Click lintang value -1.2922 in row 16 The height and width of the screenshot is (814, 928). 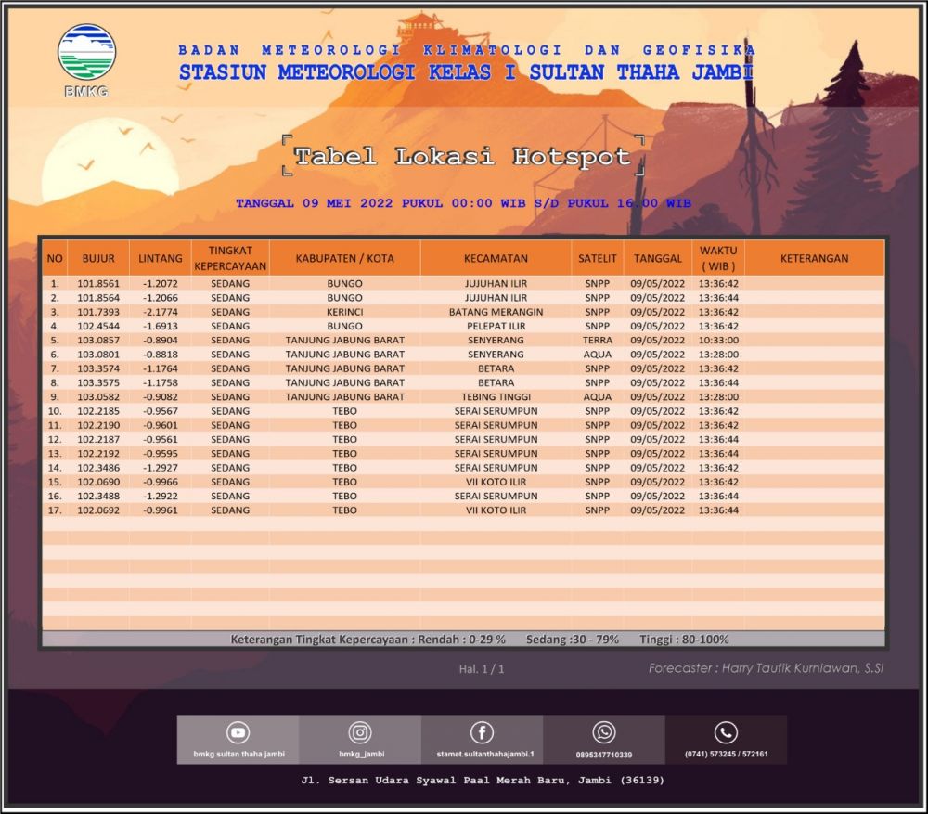(161, 496)
